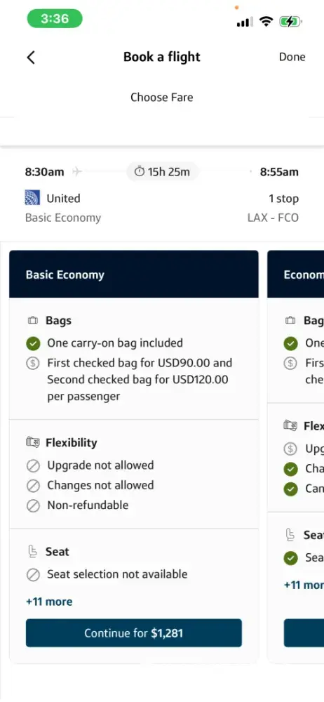Image resolution: width=324 pixels, height=702 pixels.
Task: Tap the Flexibility ticket icon
Action: tap(33, 442)
